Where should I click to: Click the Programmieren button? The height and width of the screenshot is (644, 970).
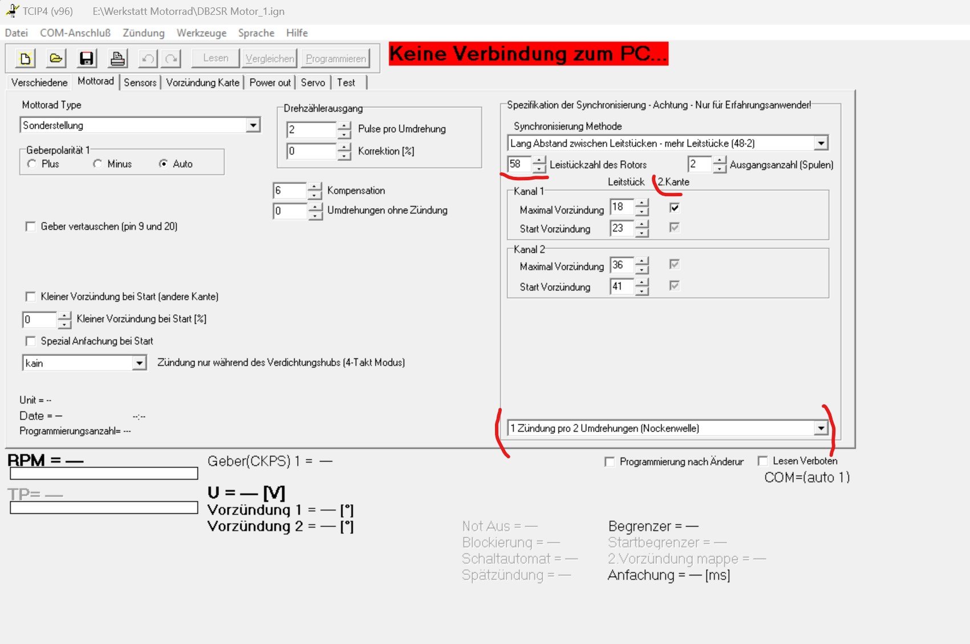click(336, 58)
